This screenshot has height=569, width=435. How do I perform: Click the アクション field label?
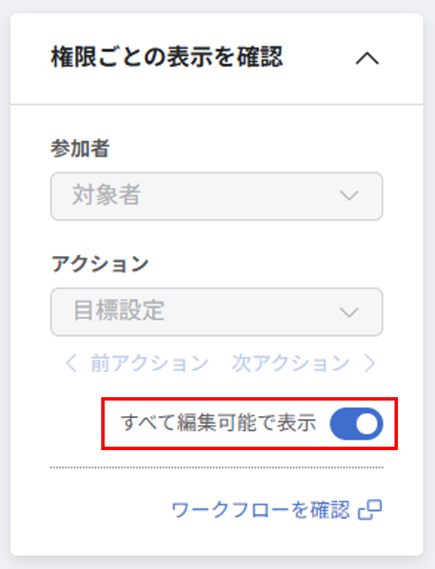click(x=100, y=263)
